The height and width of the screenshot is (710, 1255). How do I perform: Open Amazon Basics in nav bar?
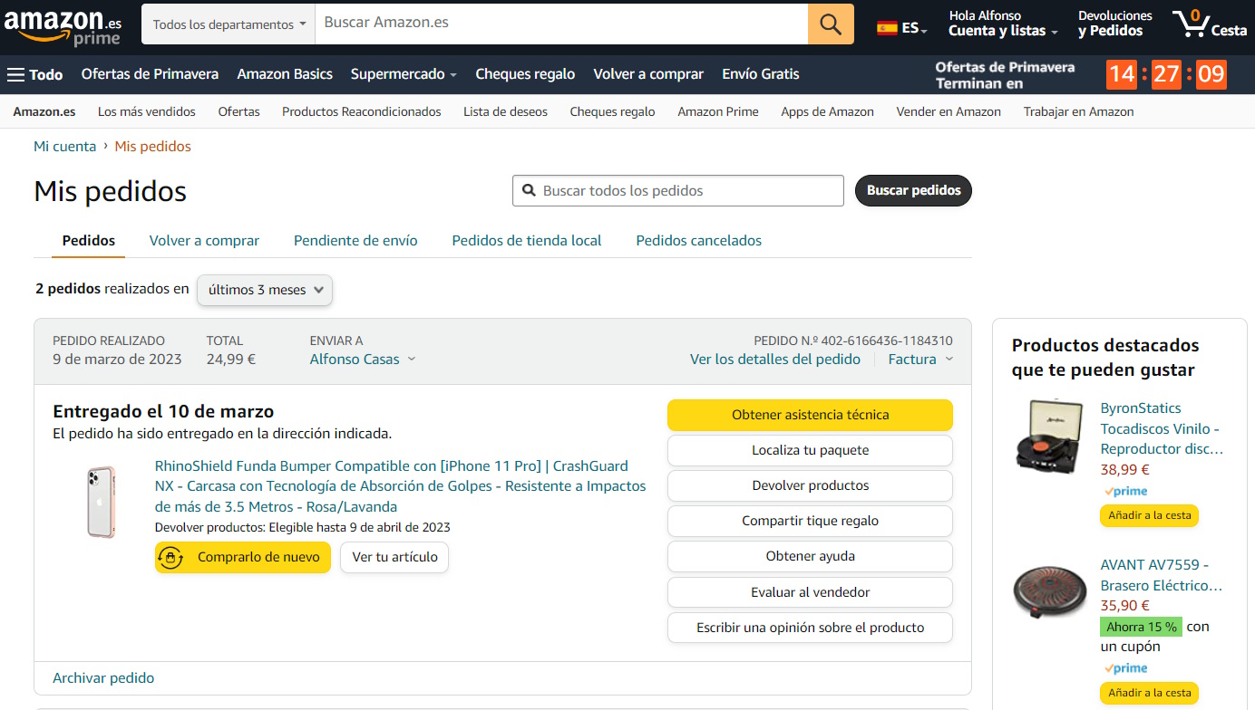pos(285,74)
